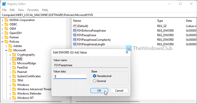The image size is (197, 104).
Task: Click the tree pane horizontal scrollbar
Action: pyautogui.click(x=38, y=101)
